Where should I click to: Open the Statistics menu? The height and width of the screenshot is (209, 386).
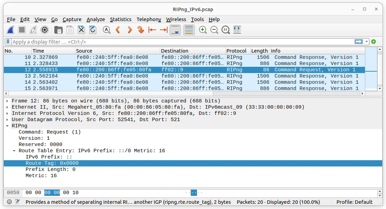(x=120, y=19)
